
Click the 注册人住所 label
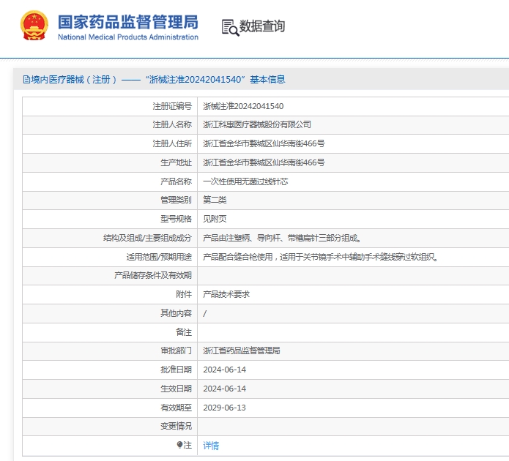(172, 143)
